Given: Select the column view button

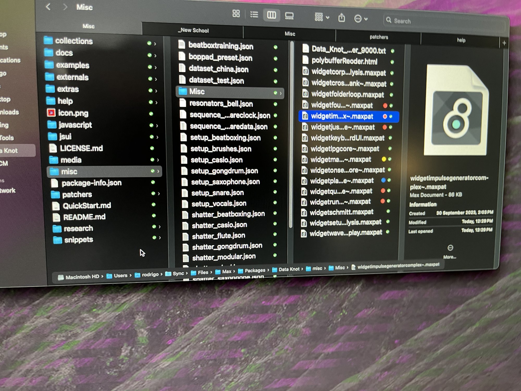Looking at the screenshot, I should (271, 15).
